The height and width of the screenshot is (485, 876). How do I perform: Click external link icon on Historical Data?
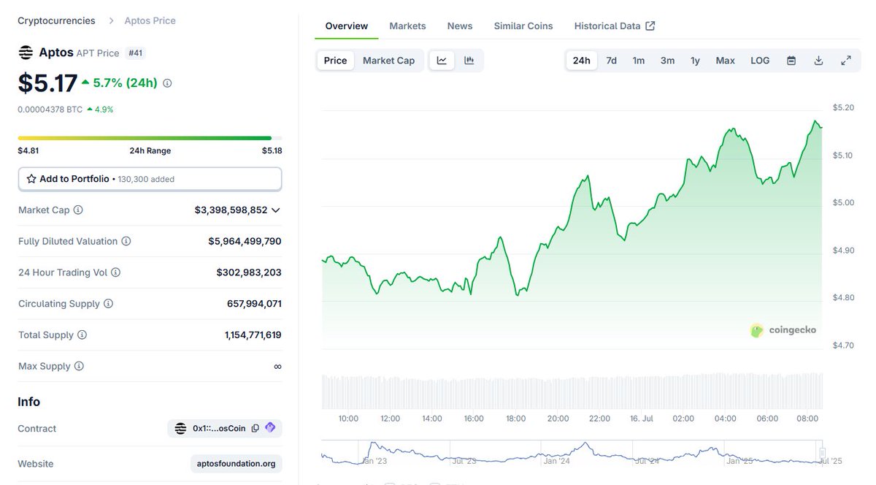pos(650,26)
